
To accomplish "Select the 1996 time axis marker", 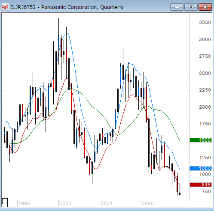I will [x=24, y=203].
